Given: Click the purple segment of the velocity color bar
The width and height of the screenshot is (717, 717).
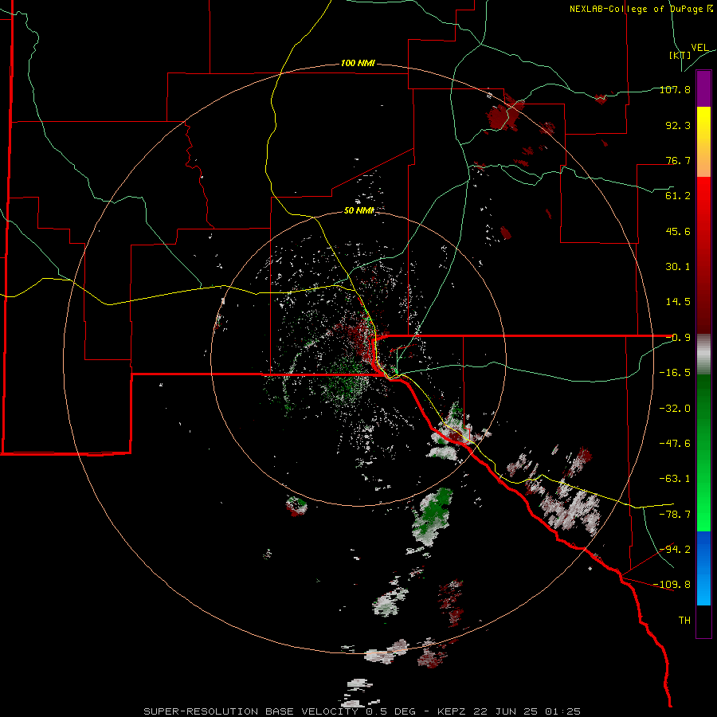Looking at the screenshot, I should click(x=703, y=88).
